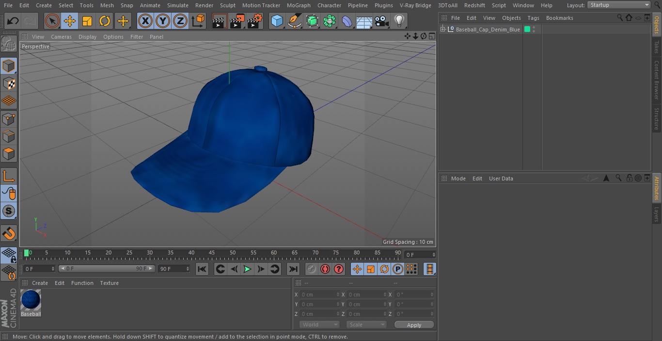Add a Camera object

click(382, 21)
